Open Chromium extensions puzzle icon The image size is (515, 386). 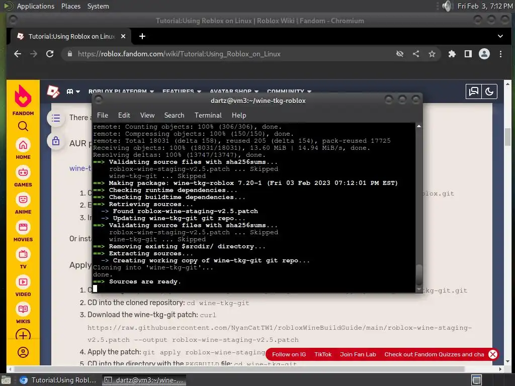pyautogui.click(x=452, y=54)
